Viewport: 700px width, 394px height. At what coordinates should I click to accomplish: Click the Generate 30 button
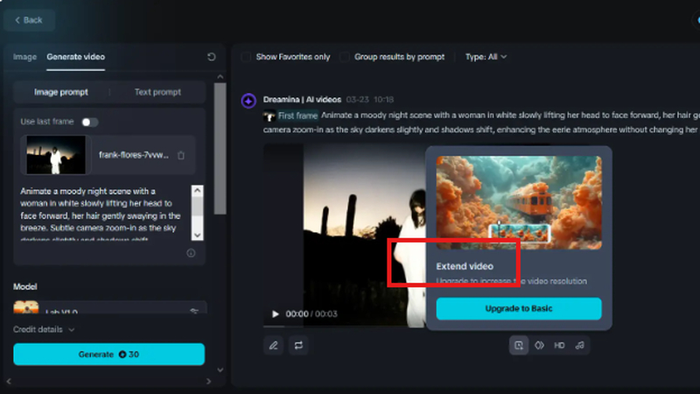pyautogui.click(x=108, y=355)
